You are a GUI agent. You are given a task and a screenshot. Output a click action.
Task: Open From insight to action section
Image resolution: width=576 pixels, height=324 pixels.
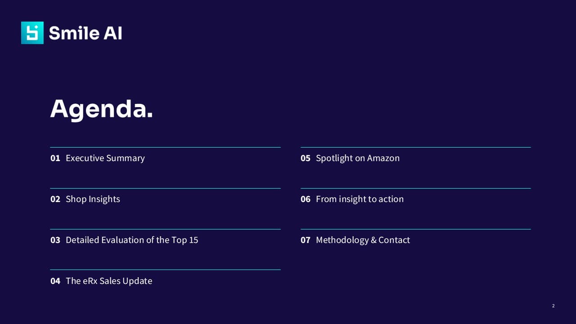click(x=360, y=199)
